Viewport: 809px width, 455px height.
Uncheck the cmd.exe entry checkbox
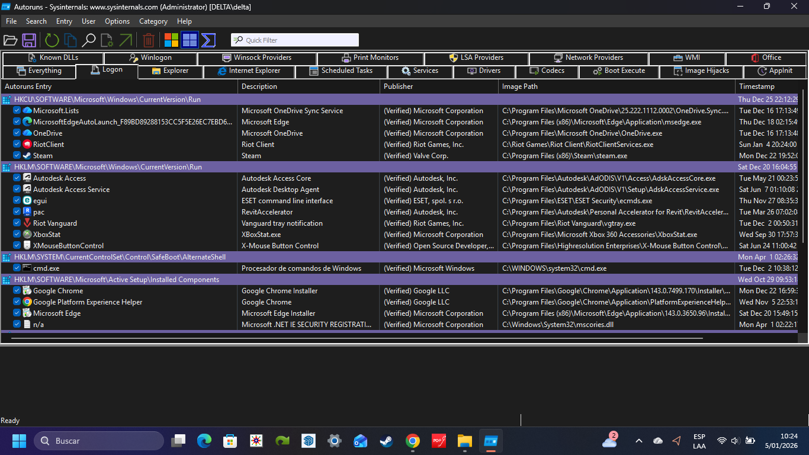17,268
